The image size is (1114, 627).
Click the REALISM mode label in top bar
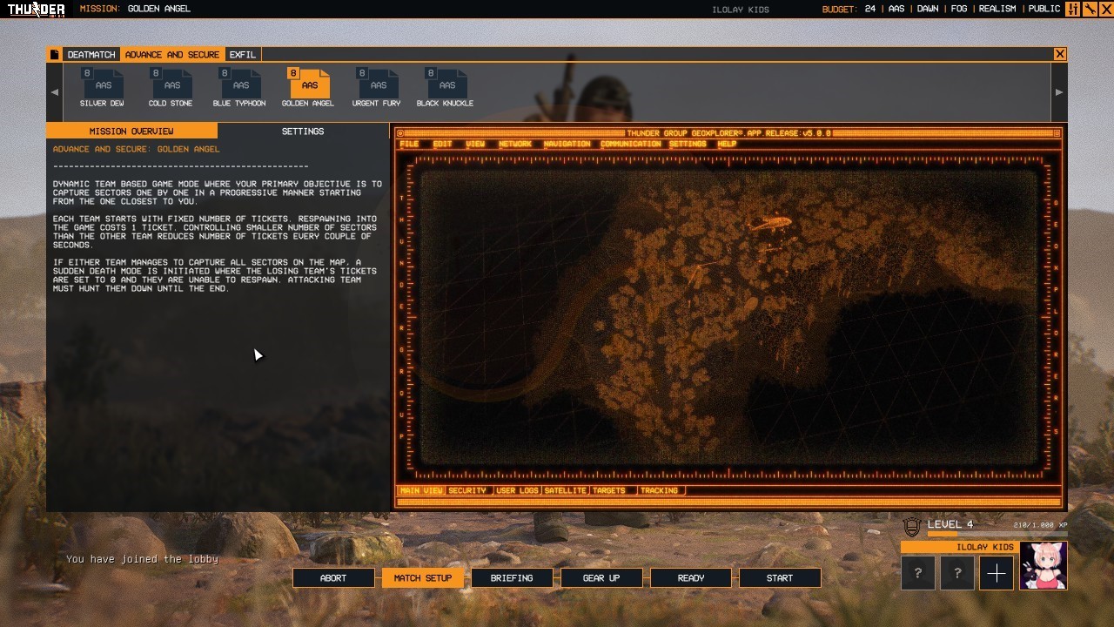pyautogui.click(x=997, y=9)
